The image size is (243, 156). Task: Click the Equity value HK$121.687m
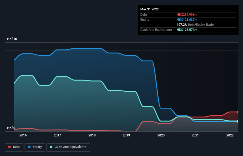187,20
